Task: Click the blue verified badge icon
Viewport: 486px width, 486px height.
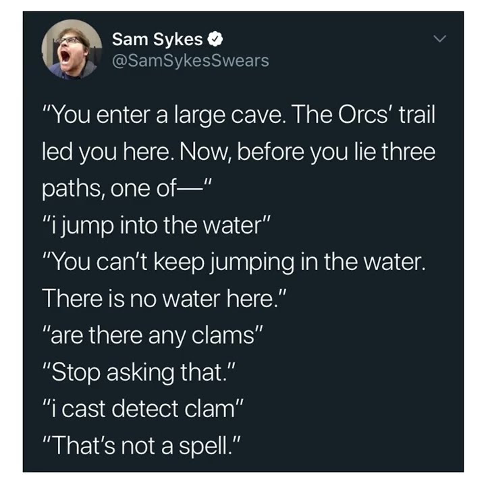Action: pos(215,39)
